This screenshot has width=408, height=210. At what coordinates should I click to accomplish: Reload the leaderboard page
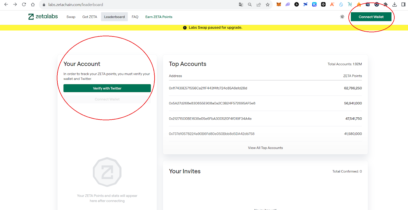[24, 5]
